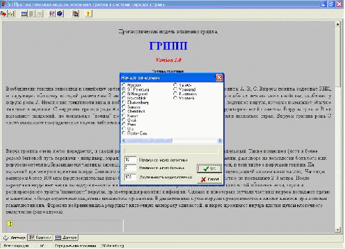Select the Saratov radio button
The image size is (345, 249).
[x=175, y=85]
